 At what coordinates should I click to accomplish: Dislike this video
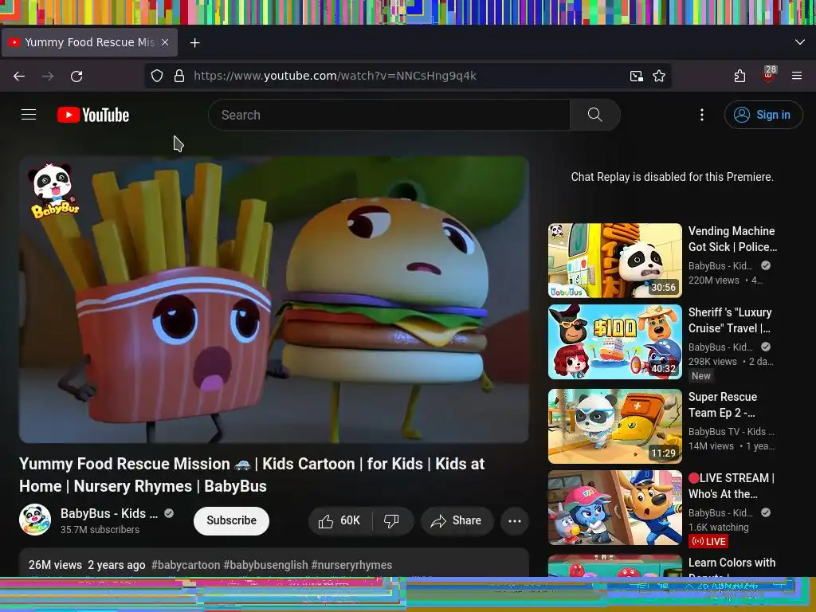(391, 521)
